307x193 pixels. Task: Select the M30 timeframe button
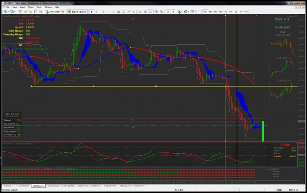(221, 12)
